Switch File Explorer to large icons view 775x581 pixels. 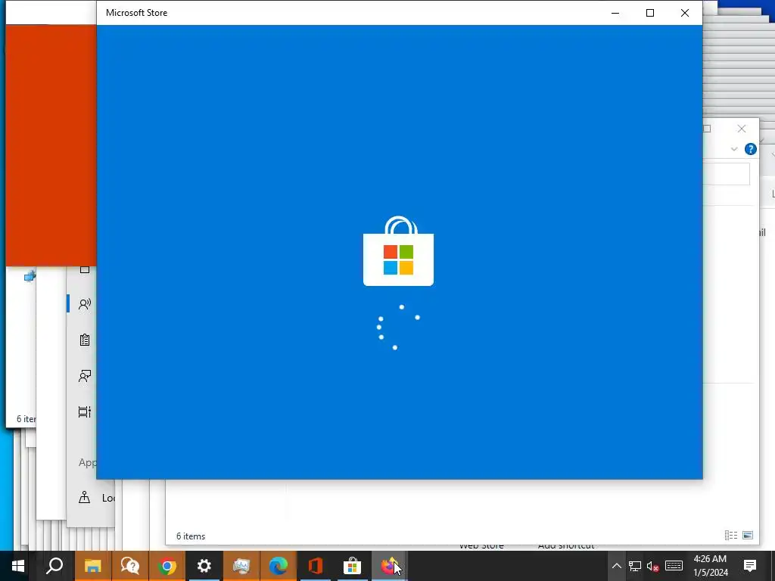pos(748,536)
